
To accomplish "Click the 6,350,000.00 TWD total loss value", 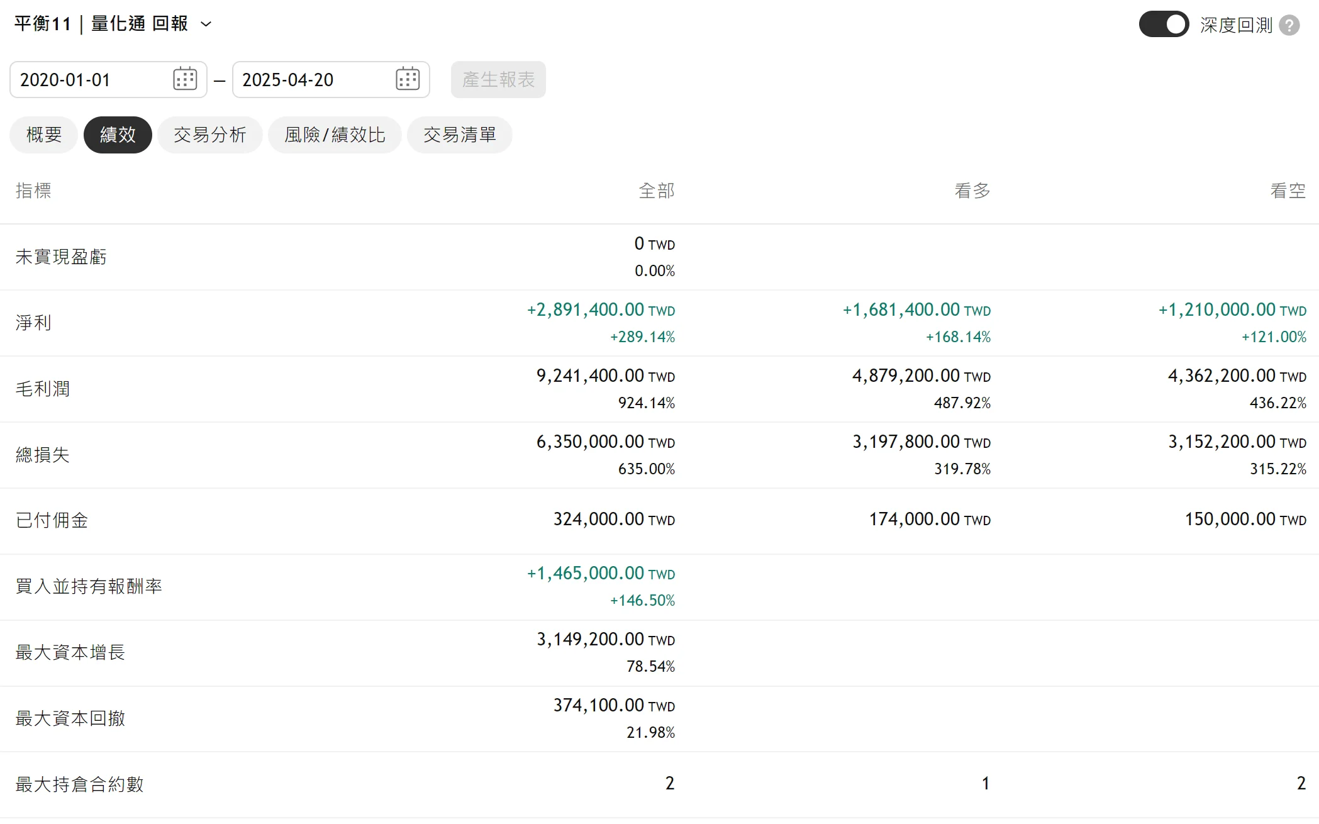I will [606, 442].
